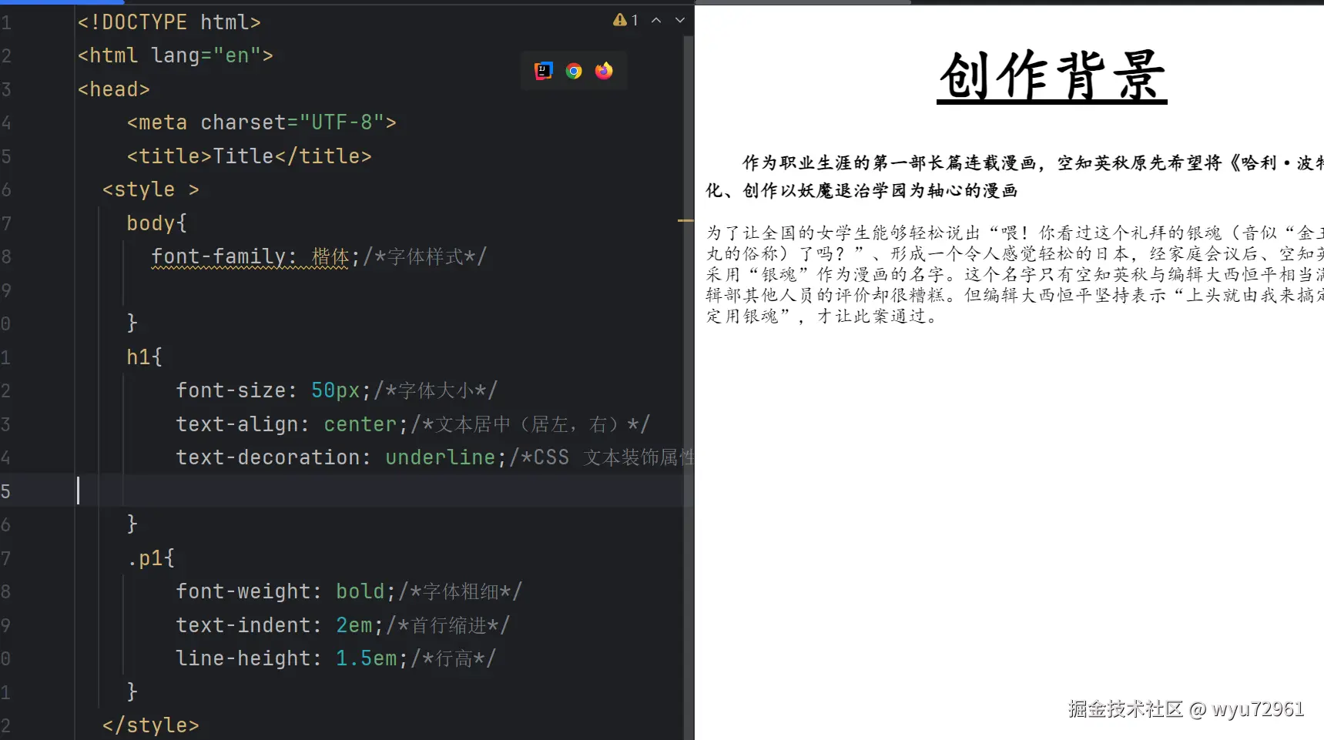Open page in the built-in IDE preview
The height and width of the screenshot is (740, 1324).
544,71
